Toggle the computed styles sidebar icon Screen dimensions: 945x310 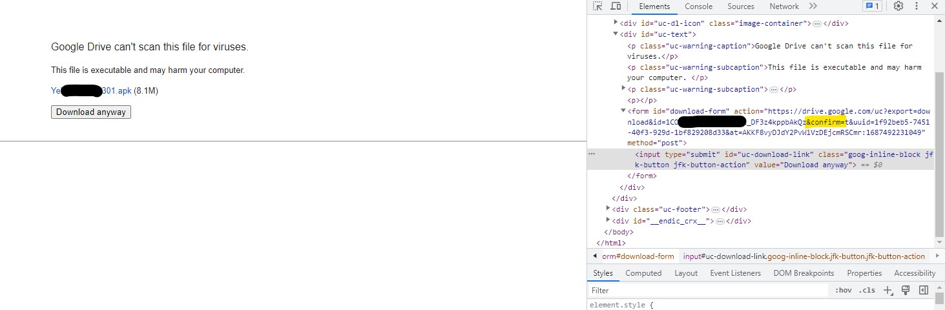[x=924, y=291]
